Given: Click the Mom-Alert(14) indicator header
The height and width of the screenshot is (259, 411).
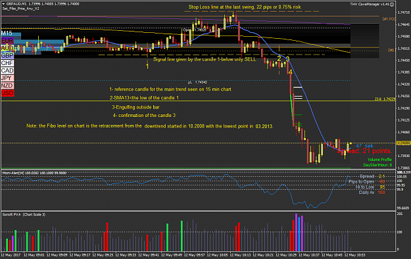Looking at the screenshot, I should 34,173.
